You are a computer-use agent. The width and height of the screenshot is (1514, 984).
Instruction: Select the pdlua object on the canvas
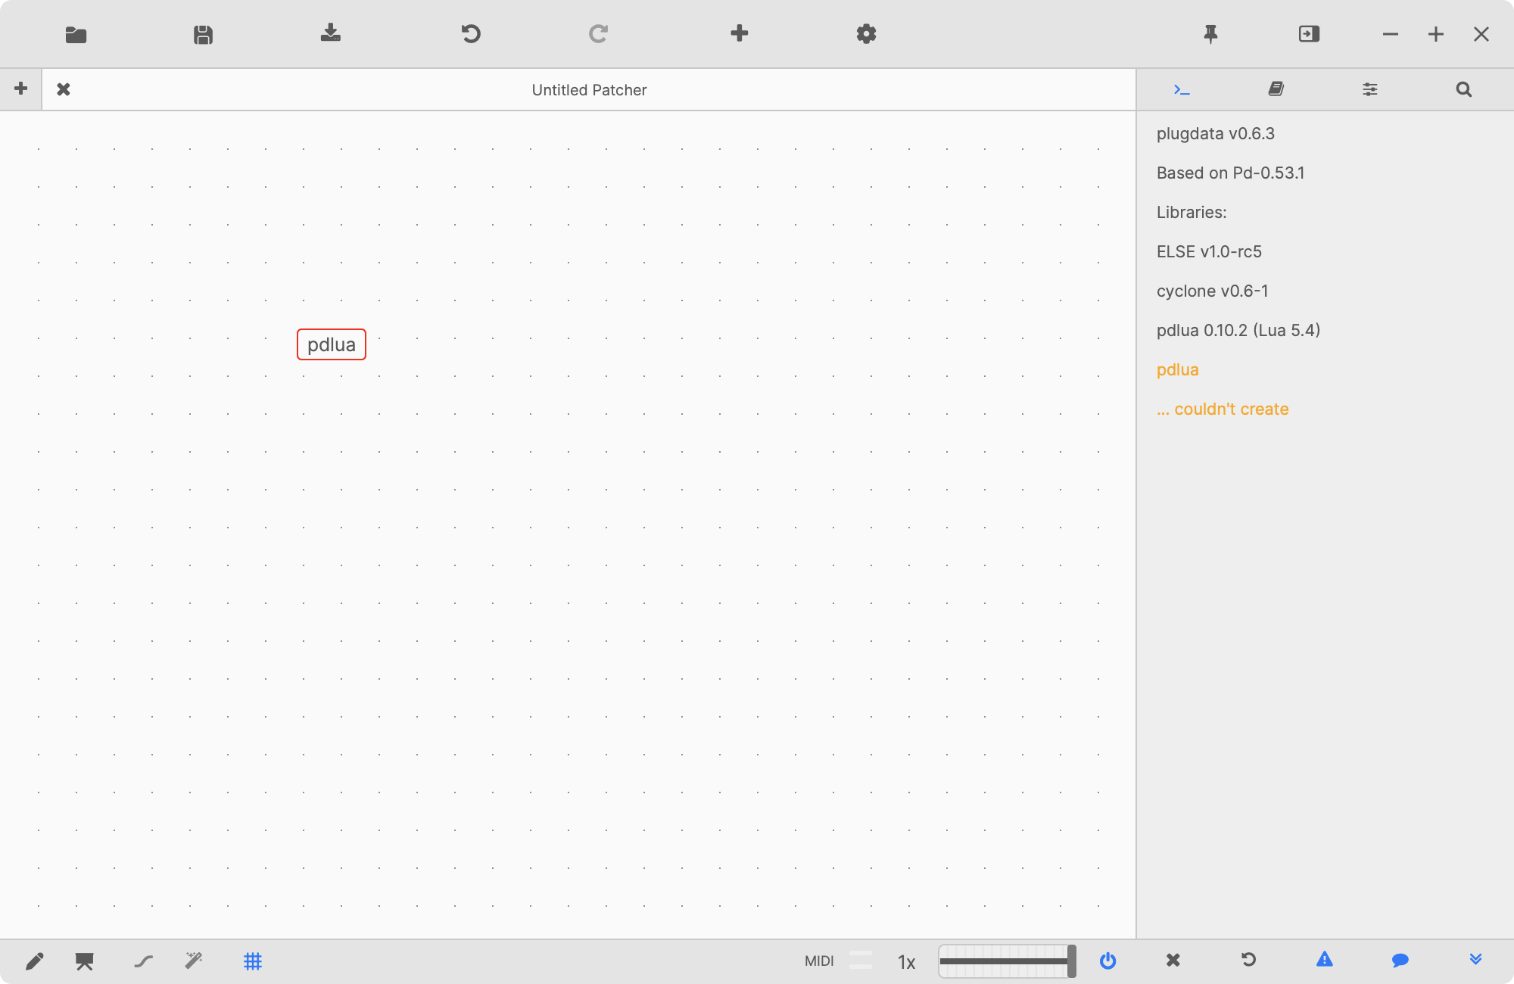click(332, 344)
